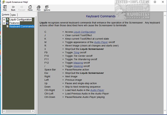Maximize the help window
The image size is (167, 115).
[155, 2]
